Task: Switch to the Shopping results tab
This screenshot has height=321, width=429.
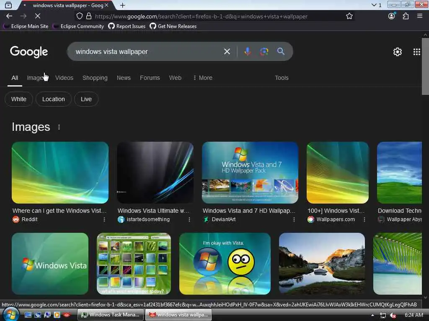Action: tap(95, 78)
